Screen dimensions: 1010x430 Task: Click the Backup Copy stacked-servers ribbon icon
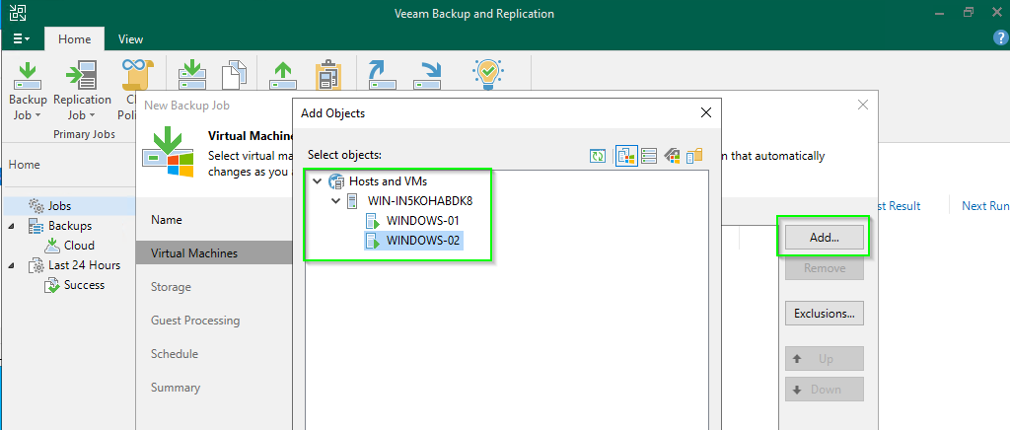[191, 75]
